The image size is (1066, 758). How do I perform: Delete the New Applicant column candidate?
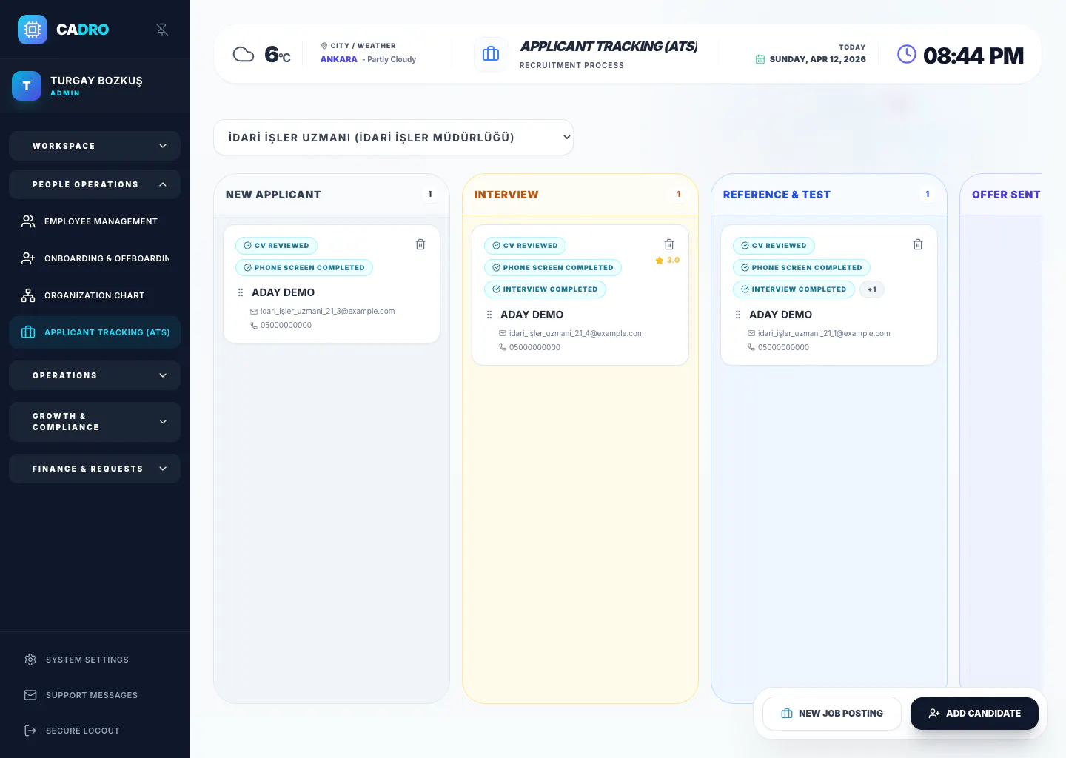coord(420,244)
